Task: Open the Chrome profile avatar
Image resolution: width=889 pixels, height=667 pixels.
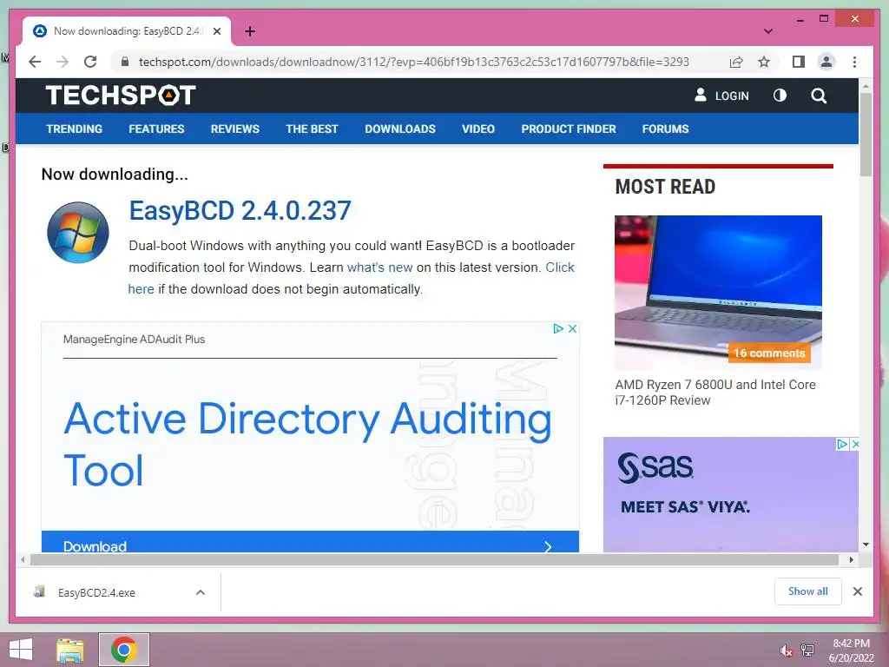Action: [x=826, y=62]
